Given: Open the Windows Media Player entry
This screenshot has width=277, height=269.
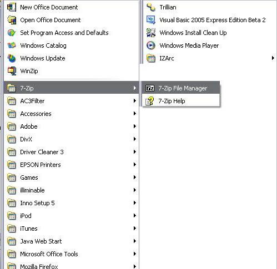Looking at the screenshot, I should point(209,45).
